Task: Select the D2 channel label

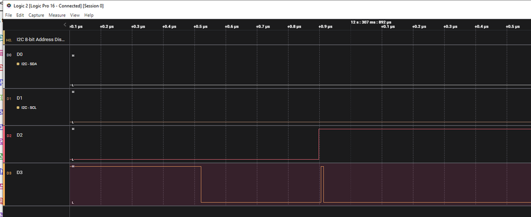Action: [20, 135]
